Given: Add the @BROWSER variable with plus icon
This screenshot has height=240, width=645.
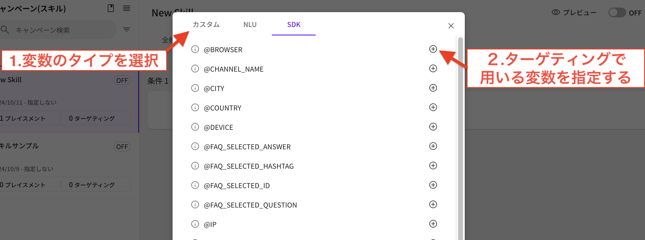Looking at the screenshot, I should (433, 49).
